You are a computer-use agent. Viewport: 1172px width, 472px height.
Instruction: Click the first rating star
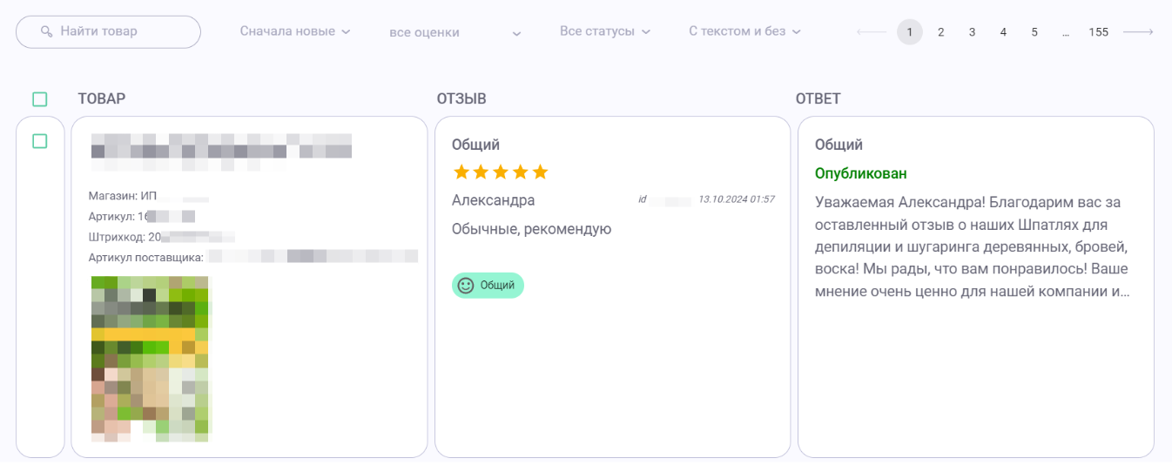(461, 172)
